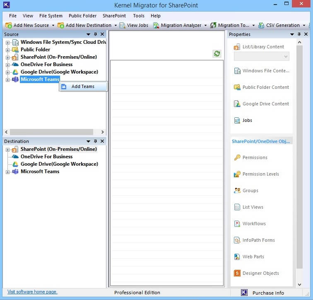The image size is (313, 300).
Task: Expand SharePoint node in Source tree
Action: pos(7,57)
